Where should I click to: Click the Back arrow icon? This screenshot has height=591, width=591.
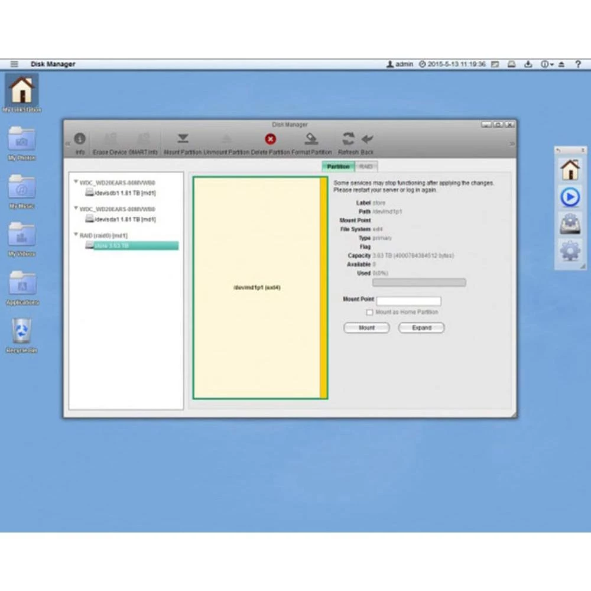[368, 139]
